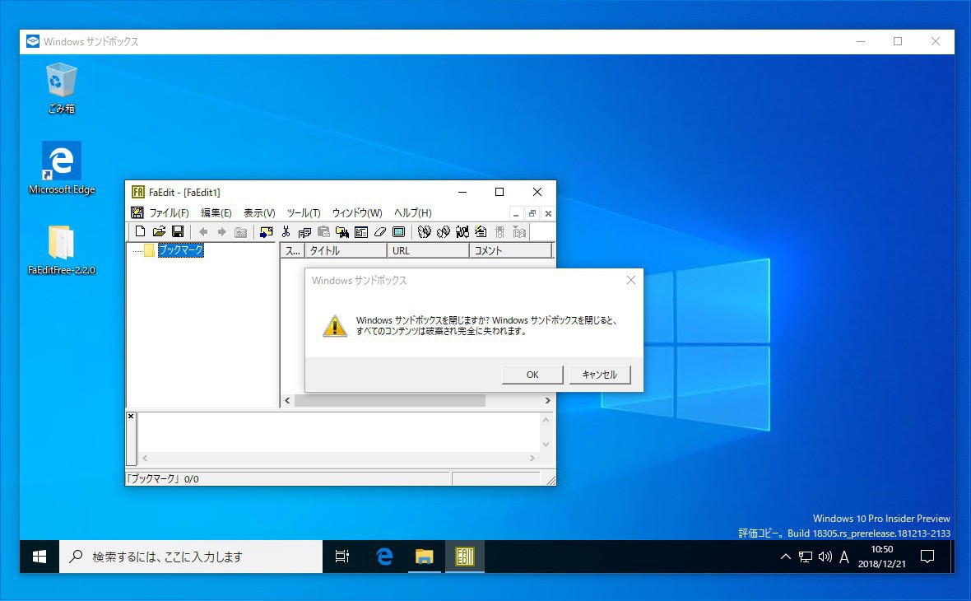
Task: Click the second footprints toolbar icon
Action: point(443,231)
